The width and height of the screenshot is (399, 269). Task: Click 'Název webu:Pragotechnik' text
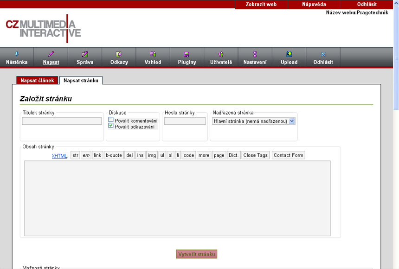[x=357, y=13]
